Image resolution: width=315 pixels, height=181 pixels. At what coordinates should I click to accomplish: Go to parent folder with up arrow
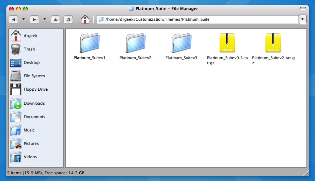coord(56,19)
